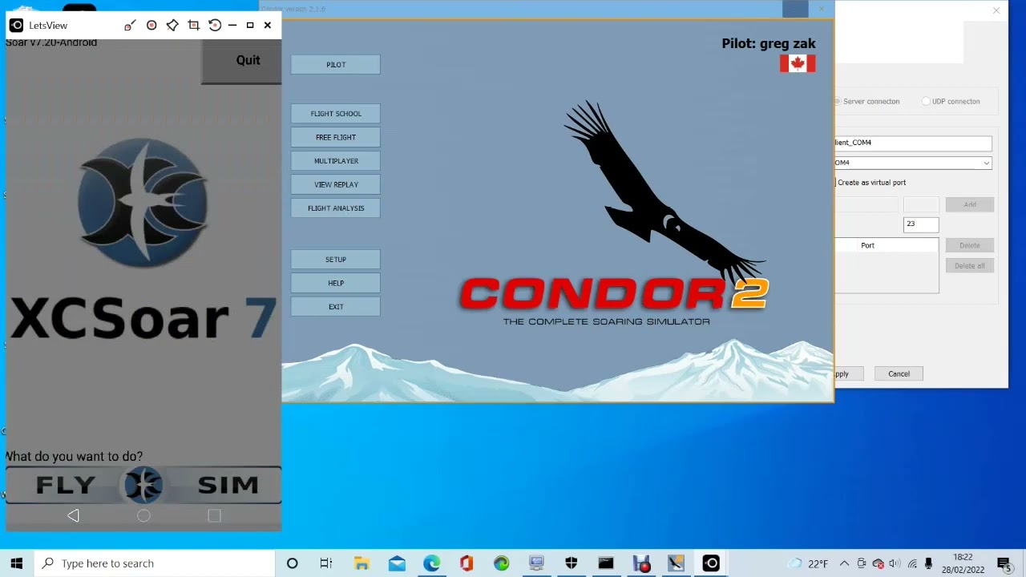1026x577 pixels.
Task: Click the Apply button in dialog
Action: pyautogui.click(x=848, y=373)
